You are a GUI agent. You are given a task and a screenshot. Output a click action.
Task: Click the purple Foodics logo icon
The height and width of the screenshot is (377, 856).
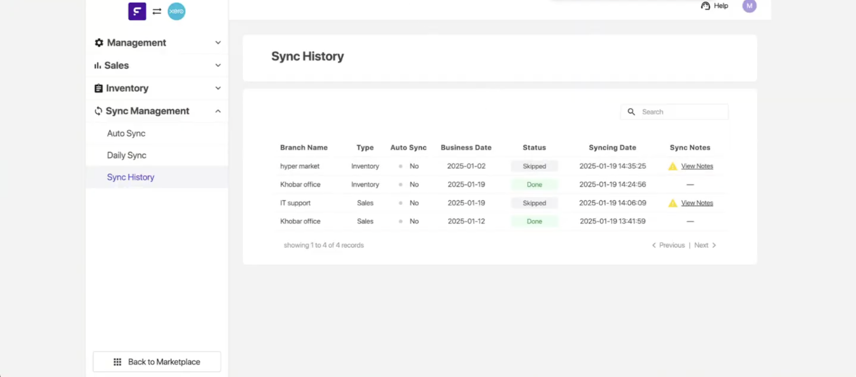(x=137, y=11)
